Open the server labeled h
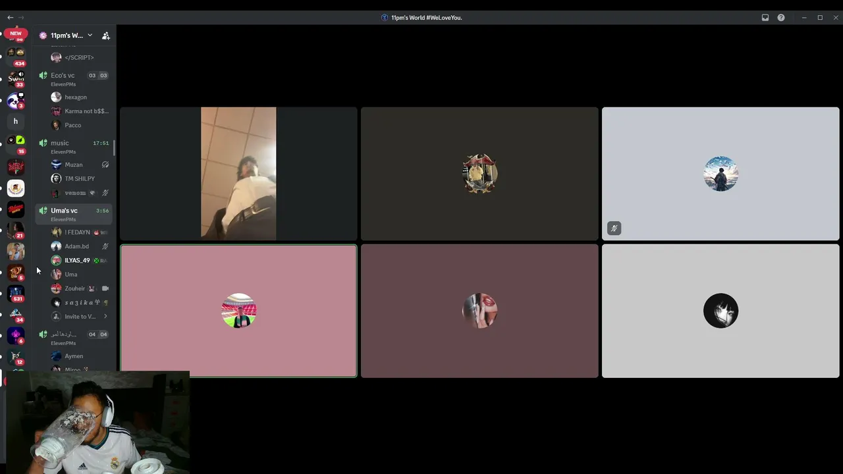 tap(16, 121)
